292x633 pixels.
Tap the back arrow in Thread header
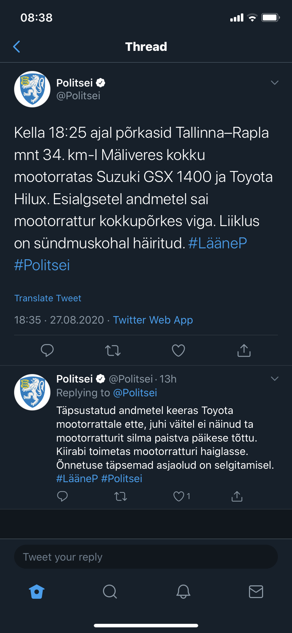[x=17, y=47]
